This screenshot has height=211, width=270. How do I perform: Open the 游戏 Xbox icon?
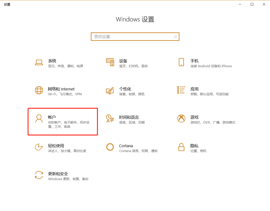pyautogui.click(x=181, y=119)
